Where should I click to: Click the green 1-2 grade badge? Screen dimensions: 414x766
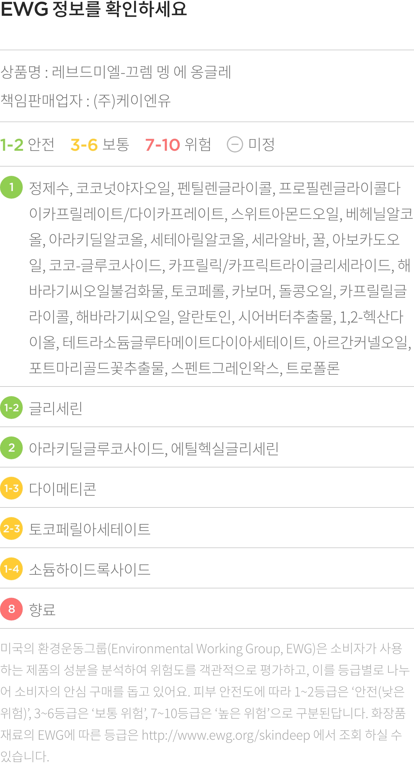coord(11,407)
